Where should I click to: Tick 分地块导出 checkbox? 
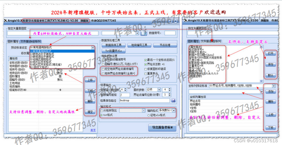tap(102, 111)
